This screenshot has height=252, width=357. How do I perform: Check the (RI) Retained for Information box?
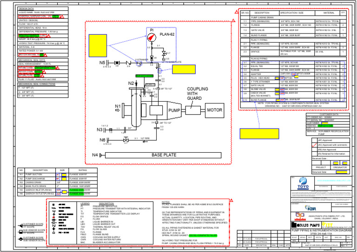coord(314,154)
